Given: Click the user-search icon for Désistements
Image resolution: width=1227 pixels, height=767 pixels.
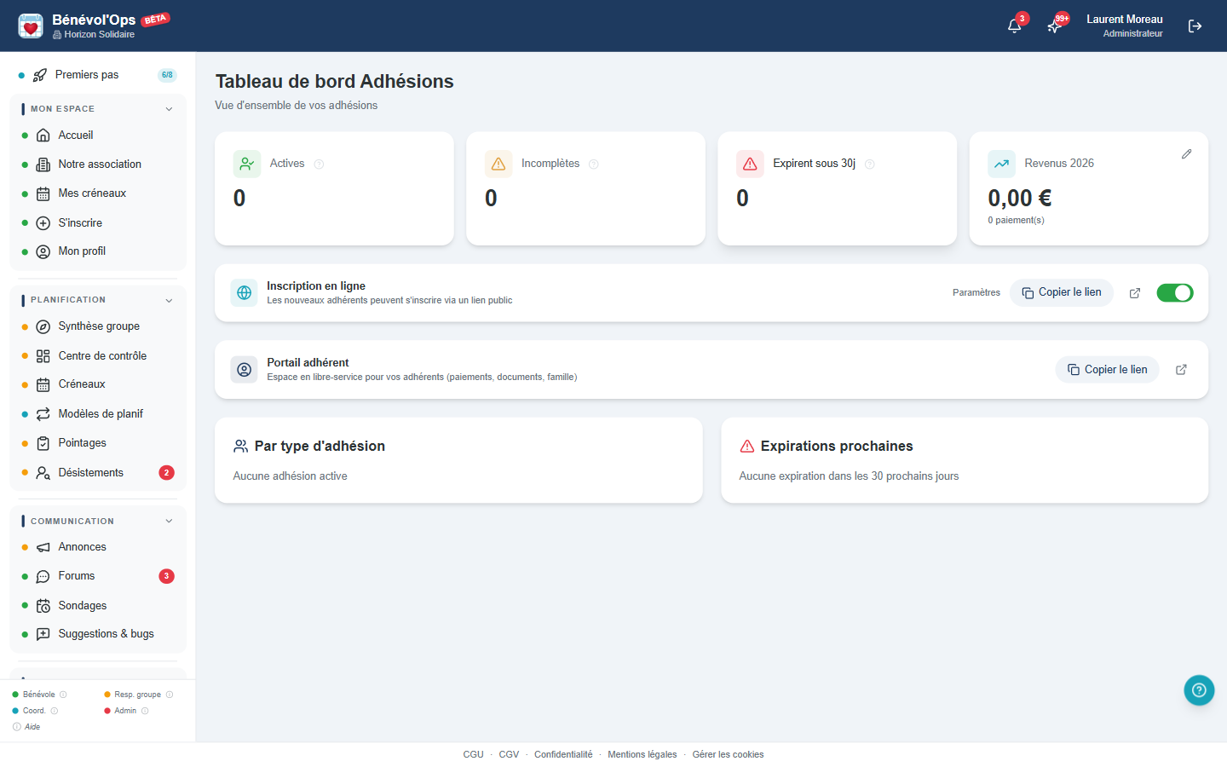Looking at the screenshot, I should point(43,473).
